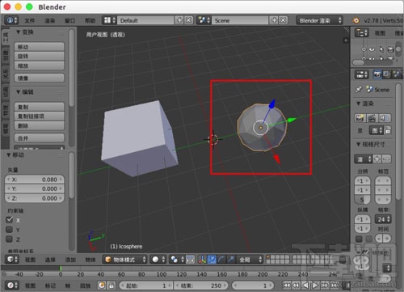Click the Blender logo icon in the top header
This screenshot has width=404, height=292.
pyautogui.click(x=356, y=20)
